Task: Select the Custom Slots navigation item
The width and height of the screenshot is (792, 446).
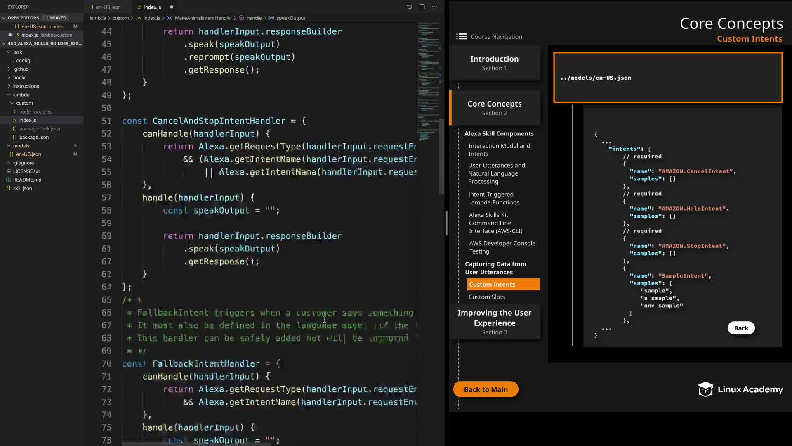Action: (486, 297)
